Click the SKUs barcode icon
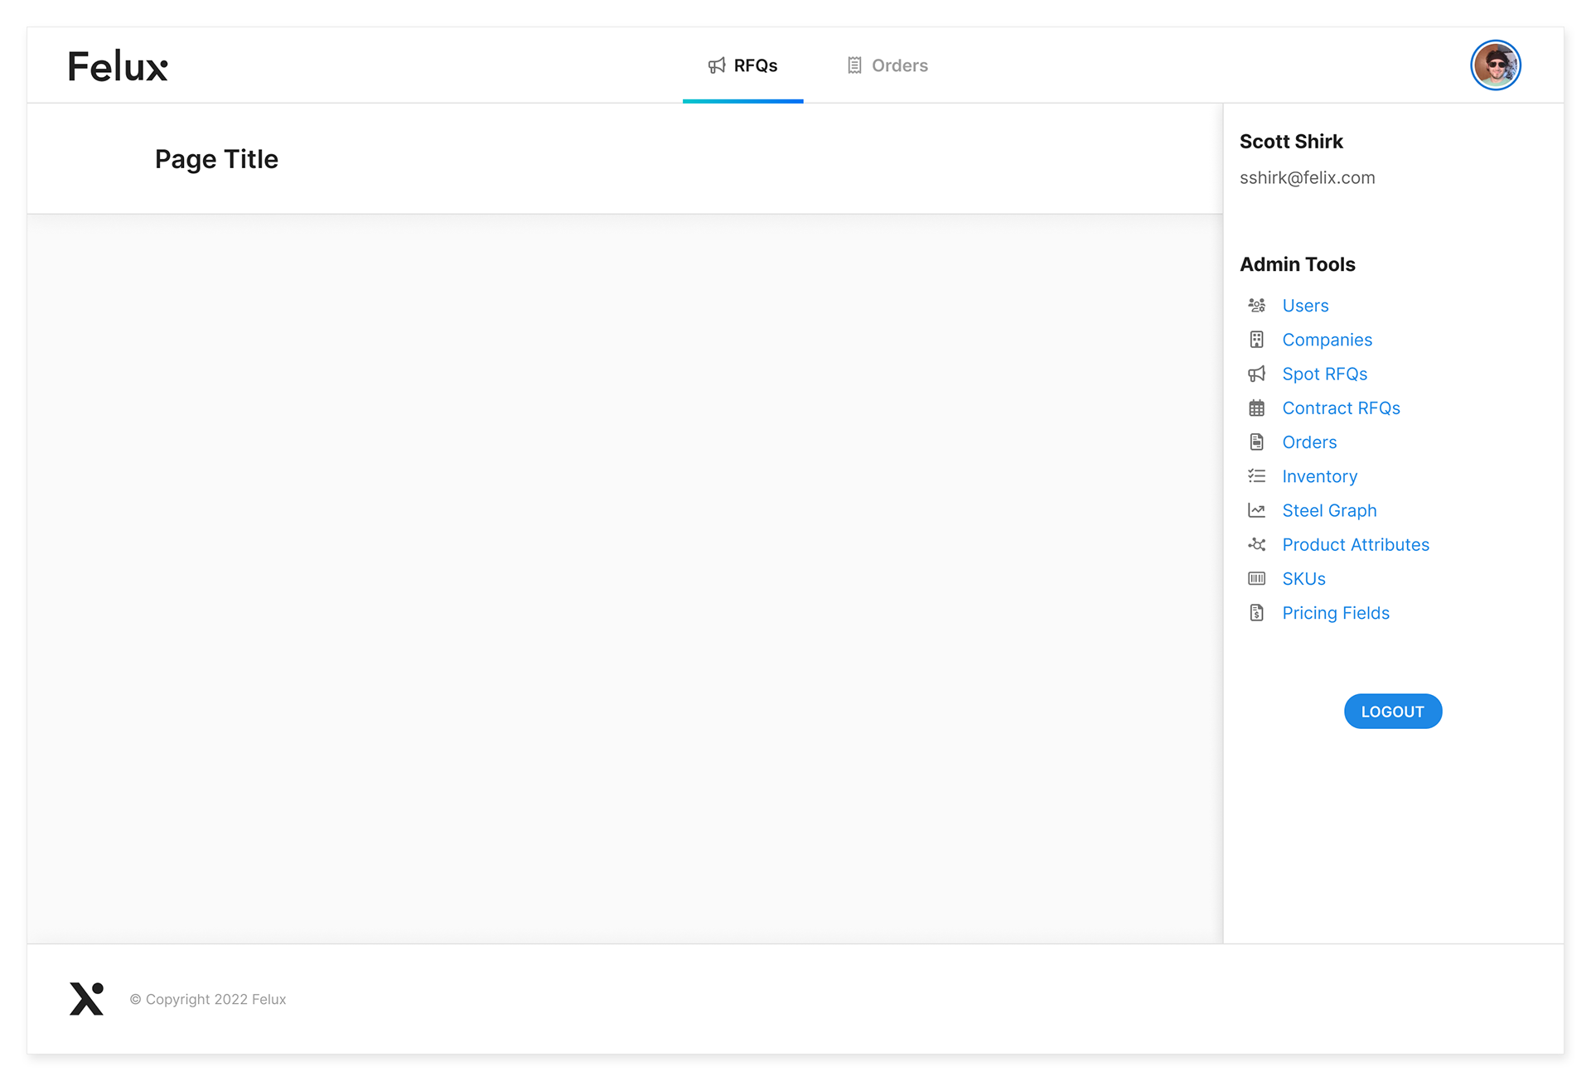 [x=1256, y=579]
